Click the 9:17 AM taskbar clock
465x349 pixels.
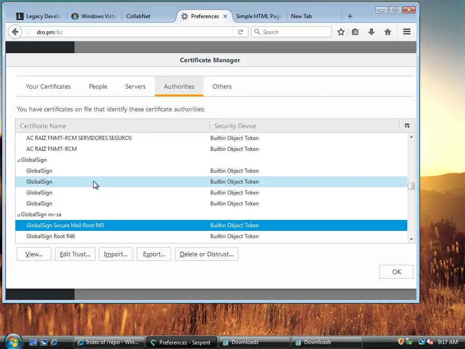tap(447, 342)
